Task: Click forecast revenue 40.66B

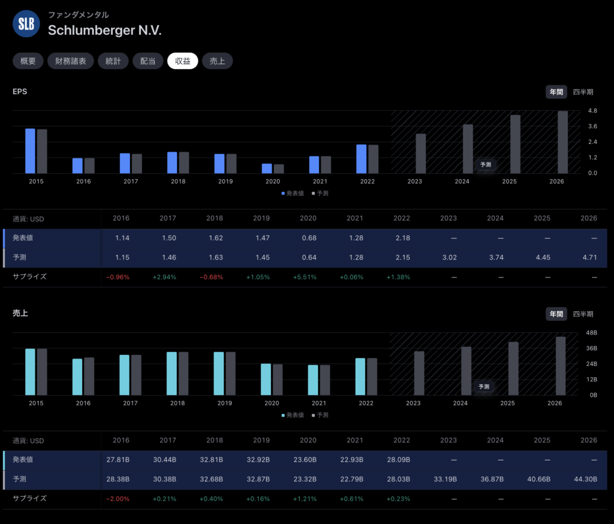Action: coord(539,480)
